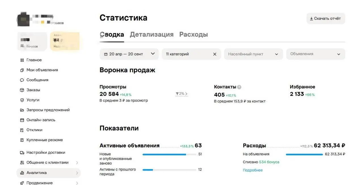Viewport: 363px width, 185px height.
Task: Open Услуги in the sidebar
Action: point(33,100)
